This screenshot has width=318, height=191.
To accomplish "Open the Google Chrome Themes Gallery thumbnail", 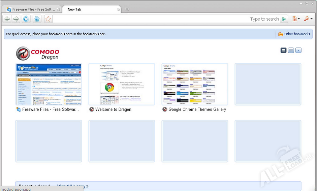I will tap(195, 84).
